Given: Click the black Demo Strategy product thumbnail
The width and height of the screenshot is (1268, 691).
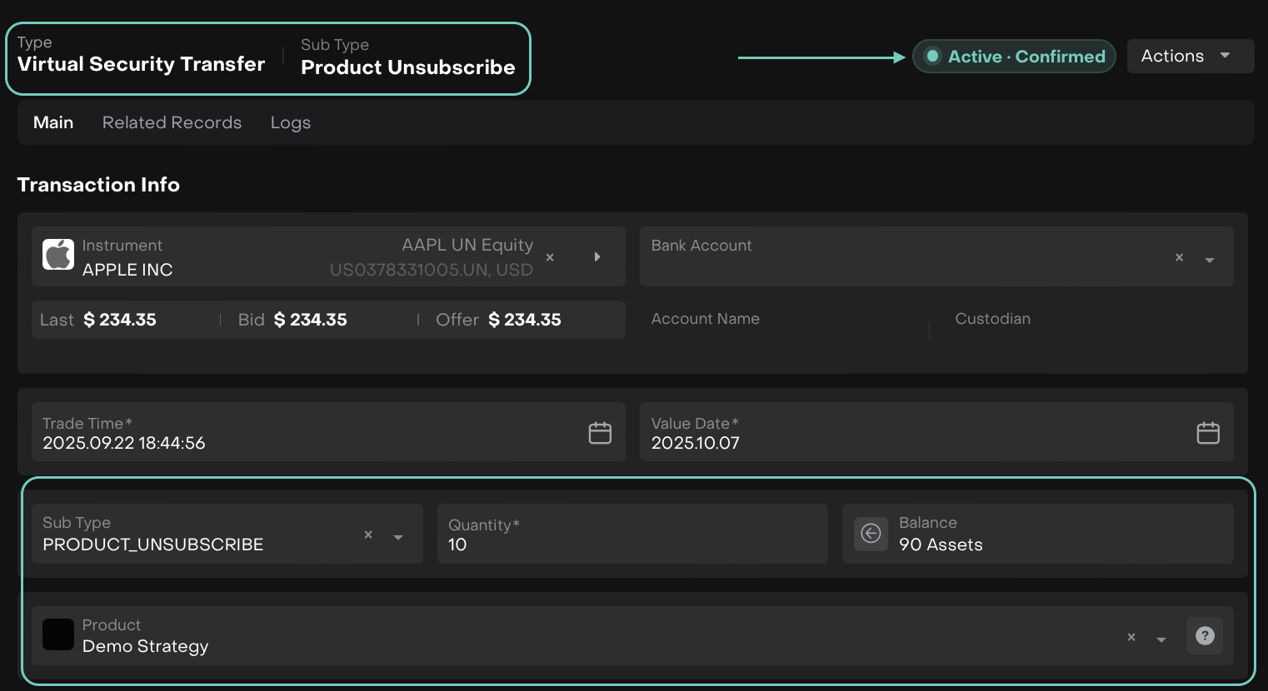Looking at the screenshot, I should point(58,635).
